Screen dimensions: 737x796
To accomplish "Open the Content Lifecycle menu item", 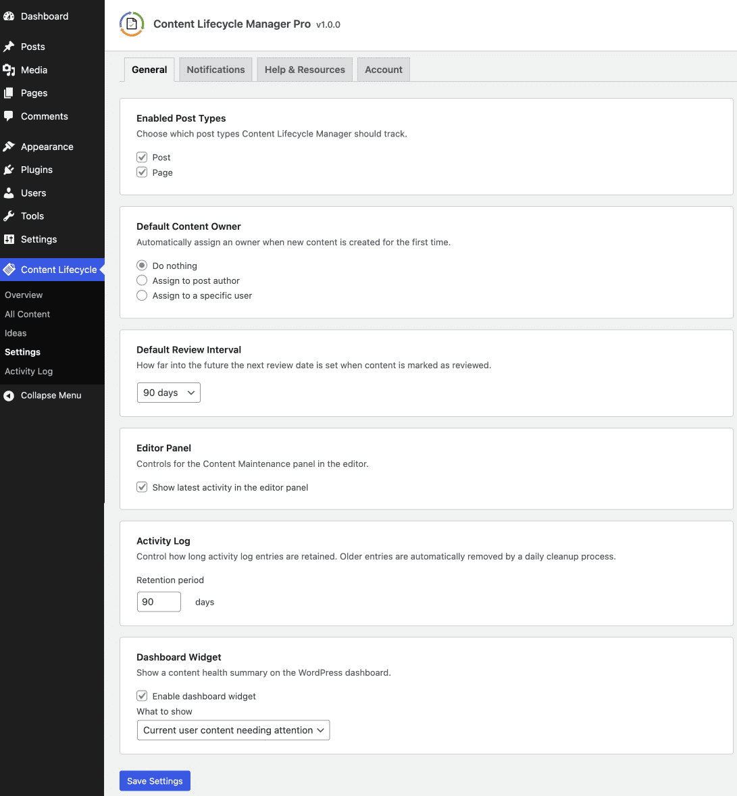I will (x=52, y=270).
